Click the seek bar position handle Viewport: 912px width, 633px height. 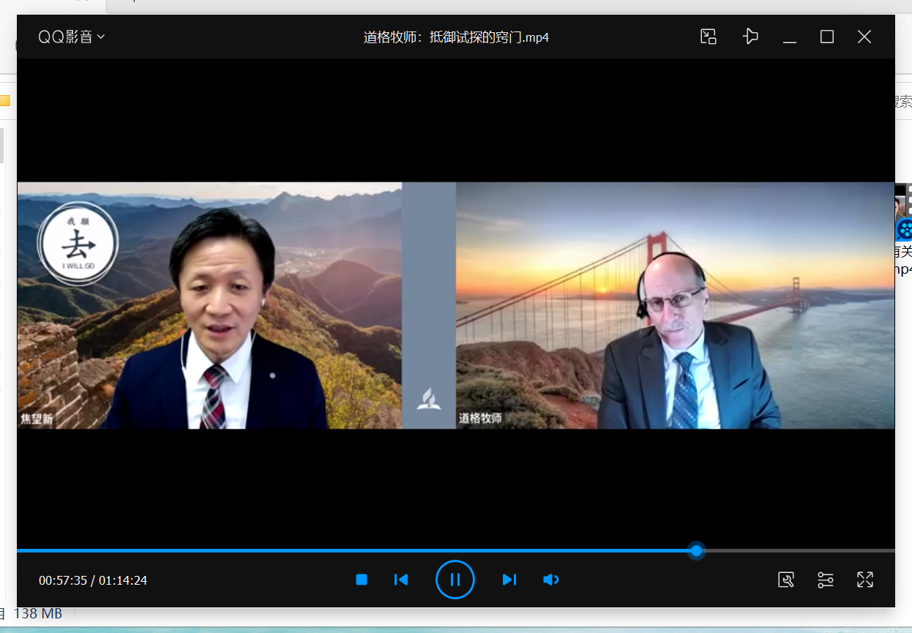click(x=697, y=550)
